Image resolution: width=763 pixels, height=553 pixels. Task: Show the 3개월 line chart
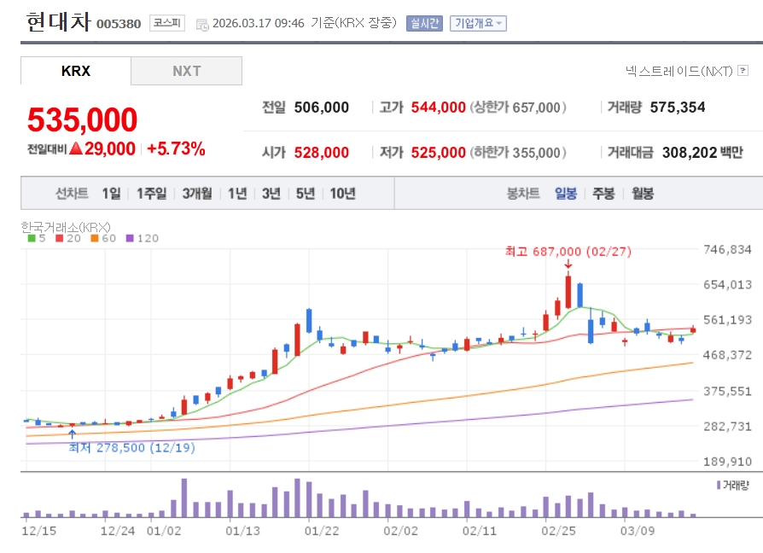[x=196, y=194]
